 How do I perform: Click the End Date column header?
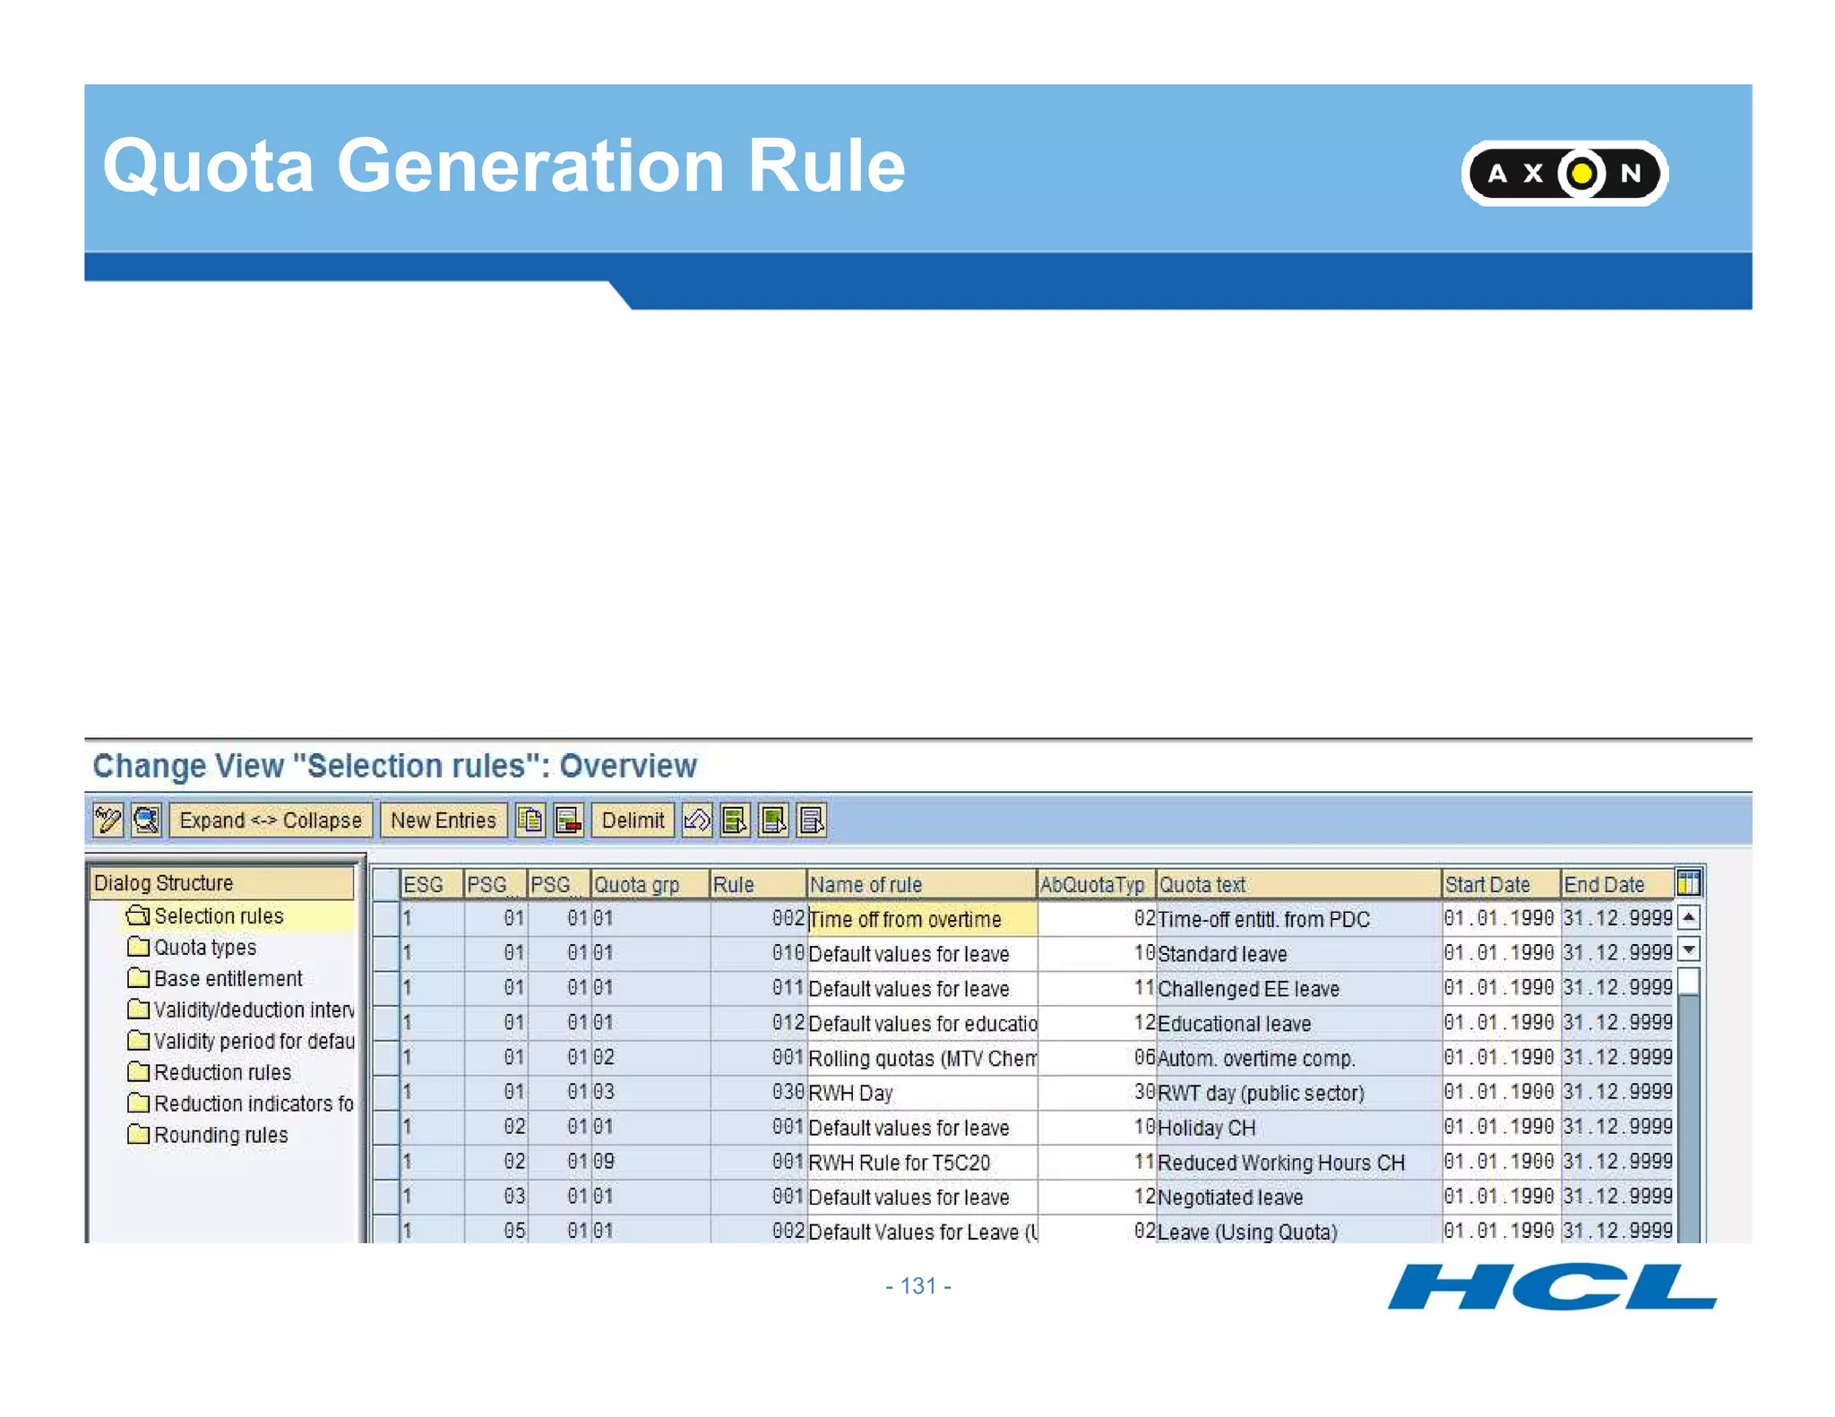(1617, 884)
